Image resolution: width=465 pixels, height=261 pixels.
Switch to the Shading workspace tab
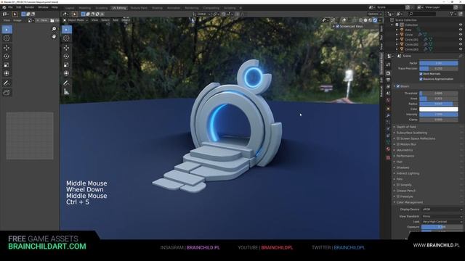point(157,8)
